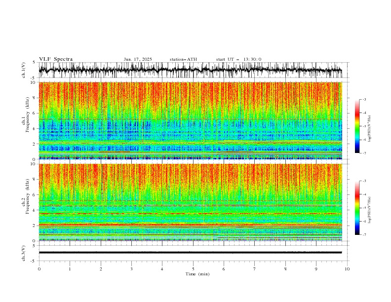The width and height of the screenshot is (391, 302).
Task: Click the '-7' label on ch.2 colorbar
Action: [364, 234]
